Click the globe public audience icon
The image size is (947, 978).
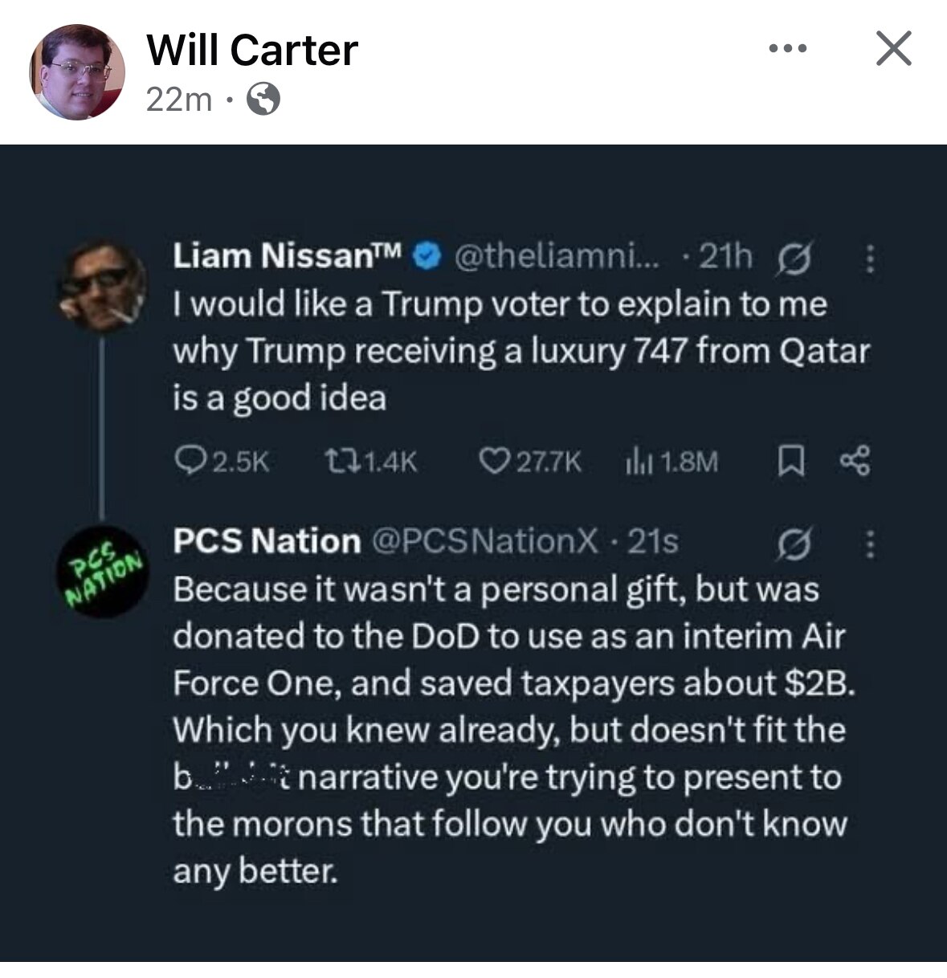click(x=263, y=100)
